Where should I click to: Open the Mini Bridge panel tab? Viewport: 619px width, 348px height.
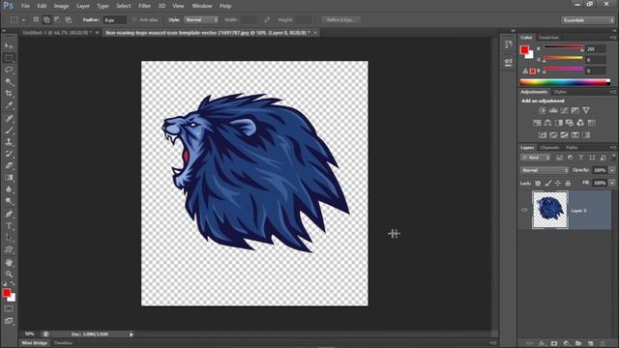(35, 343)
